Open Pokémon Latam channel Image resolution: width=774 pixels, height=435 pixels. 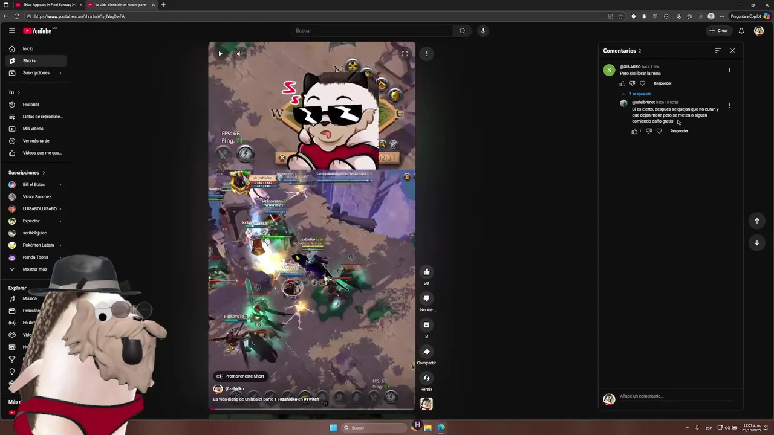(38, 245)
